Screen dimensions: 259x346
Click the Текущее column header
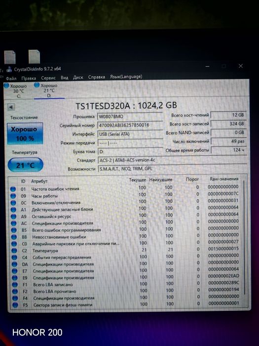[138, 180]
